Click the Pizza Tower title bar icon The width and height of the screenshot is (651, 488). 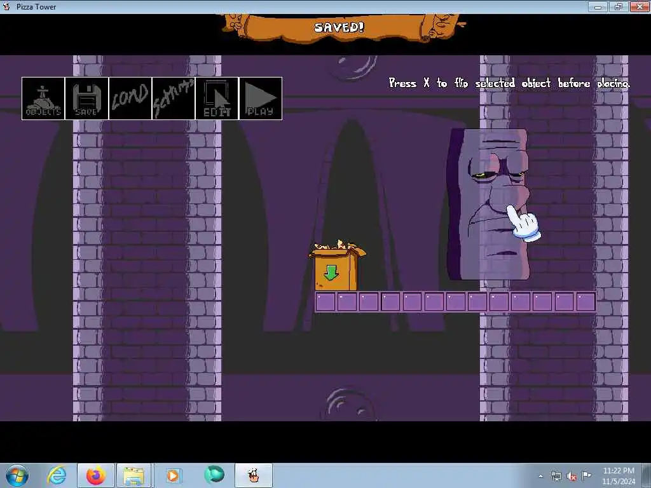tap(6, 6)
